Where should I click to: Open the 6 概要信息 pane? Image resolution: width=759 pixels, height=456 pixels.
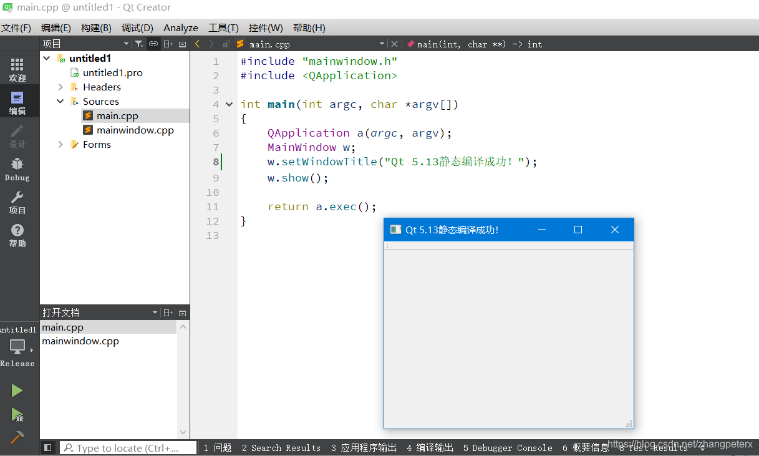pos(585,448)
